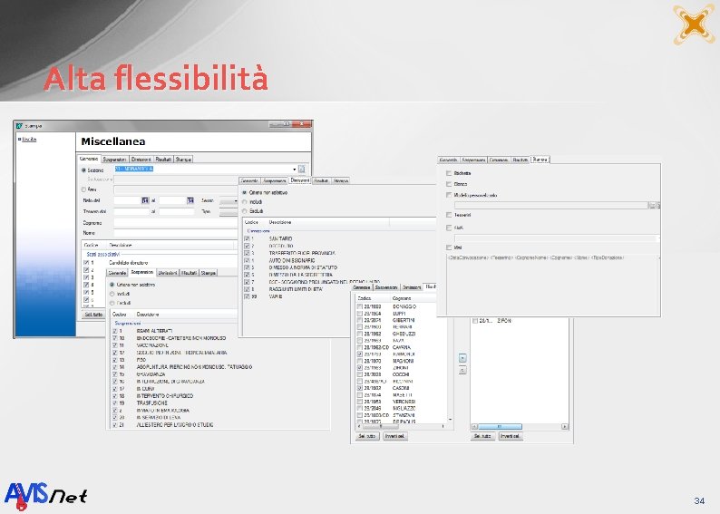Screen dimensions: 720x514
Task: Click into the Nome input field
Action: (175, 233)
